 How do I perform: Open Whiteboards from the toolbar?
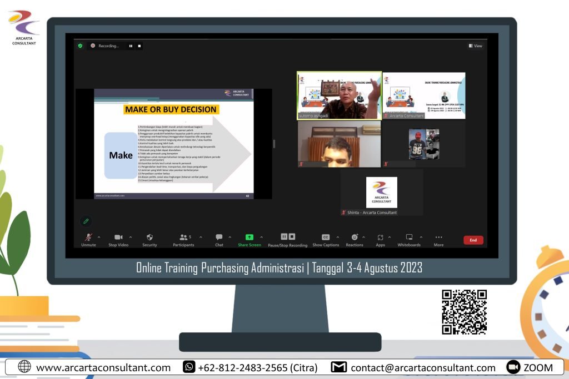pos(409,237)
